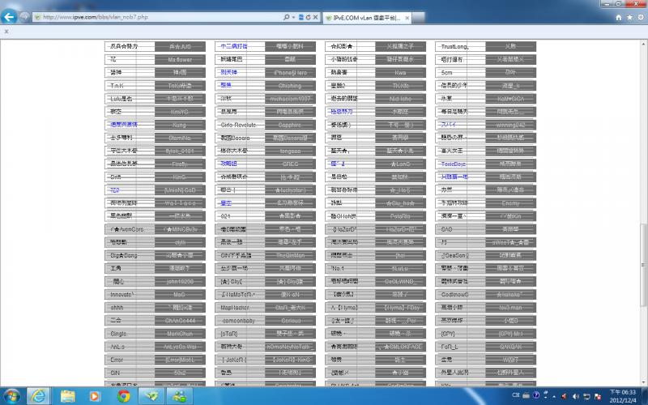Click the magnifier search icon in address bar

click(x=286, y=17)
